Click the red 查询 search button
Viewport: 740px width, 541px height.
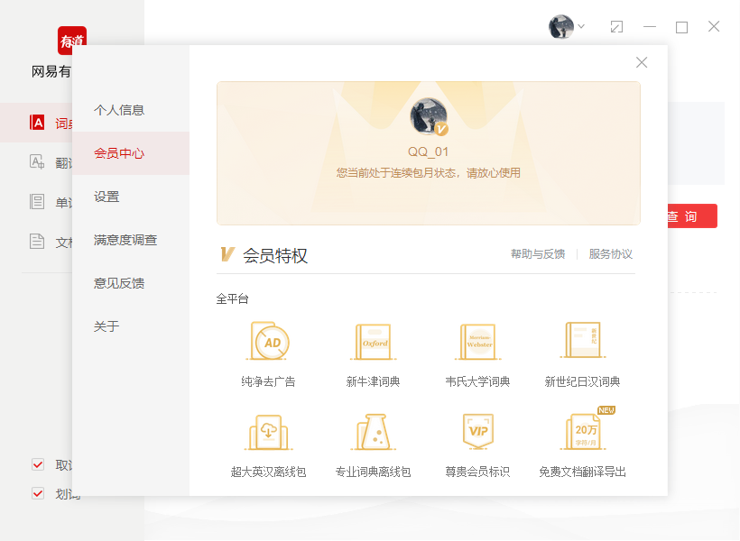(x=692, y=216)
